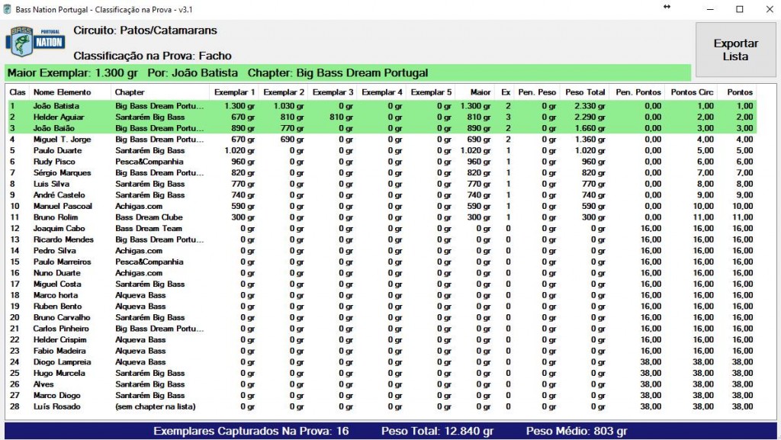Click the Maior column header

click(x=475, y=92)
